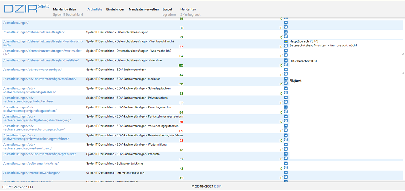Click yellow arrow icon for Wer braucht mich row
Viewport: 405px width, 191px height.
tap(286, 41)
